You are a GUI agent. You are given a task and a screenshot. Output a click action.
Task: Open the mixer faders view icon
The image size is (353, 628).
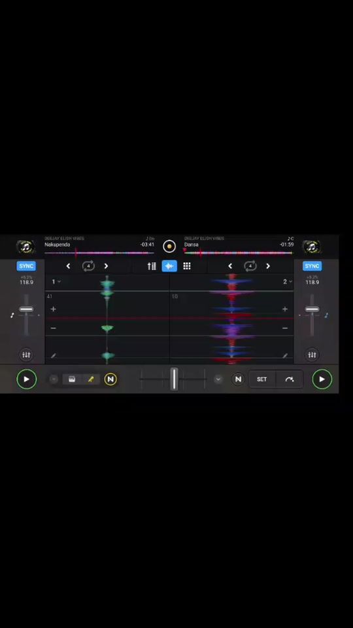152,266
